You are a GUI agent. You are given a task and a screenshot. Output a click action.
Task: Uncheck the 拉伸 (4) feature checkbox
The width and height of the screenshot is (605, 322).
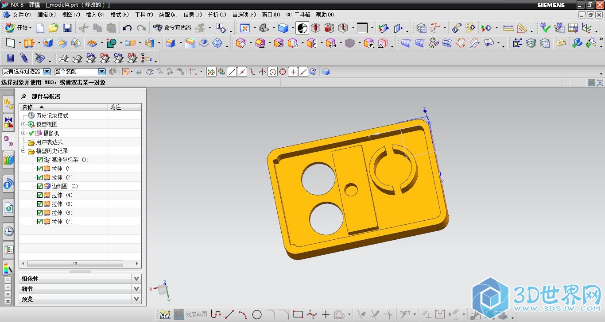(40, 195)
